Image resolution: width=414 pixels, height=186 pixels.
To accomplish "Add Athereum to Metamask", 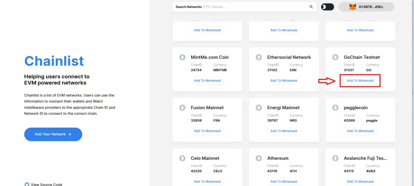I will pos(284,182).
